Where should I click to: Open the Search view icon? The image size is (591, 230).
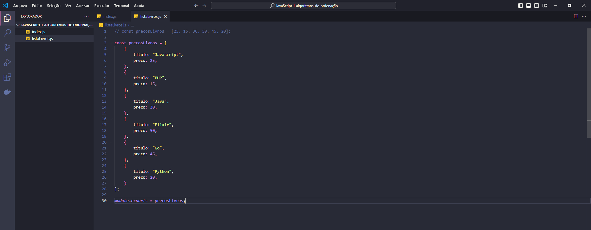click(x=7, y=33)
